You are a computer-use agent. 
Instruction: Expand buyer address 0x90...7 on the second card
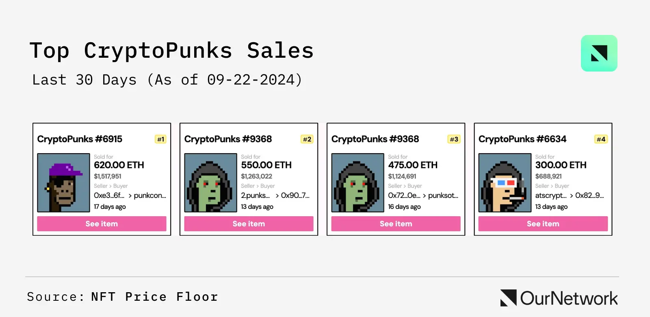click(295, 195)
